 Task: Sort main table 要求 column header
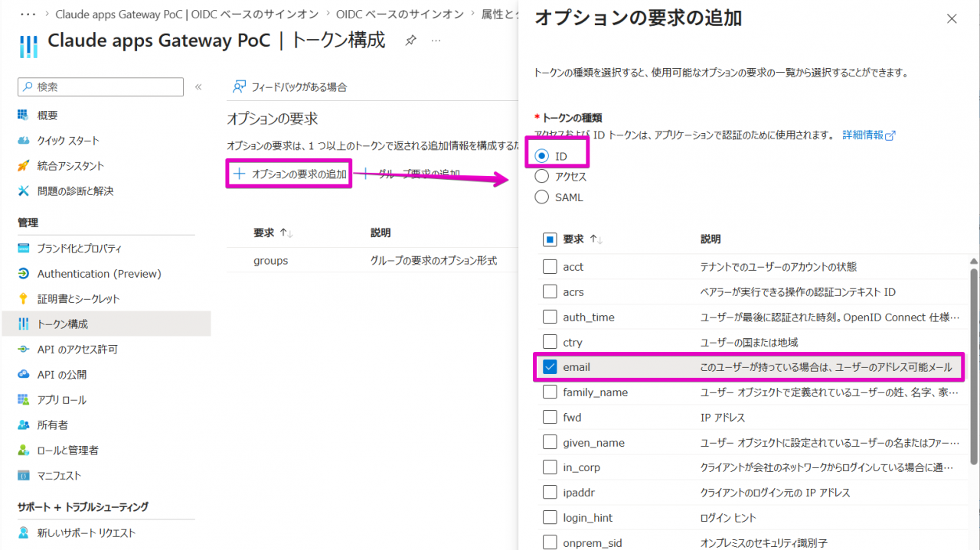[273, 233]
